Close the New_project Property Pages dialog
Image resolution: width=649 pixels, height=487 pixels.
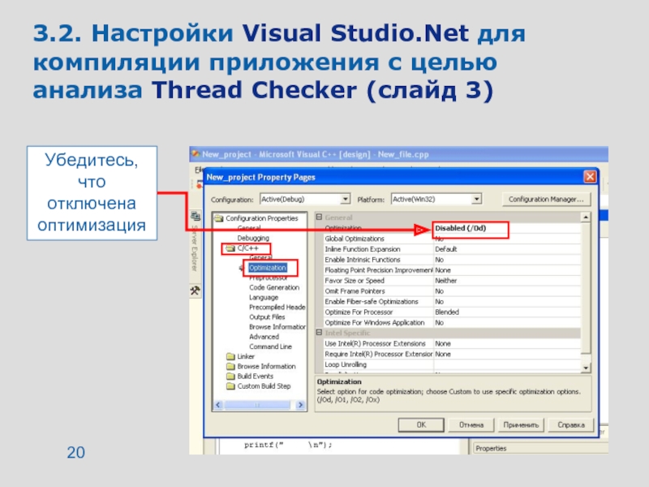590,177
